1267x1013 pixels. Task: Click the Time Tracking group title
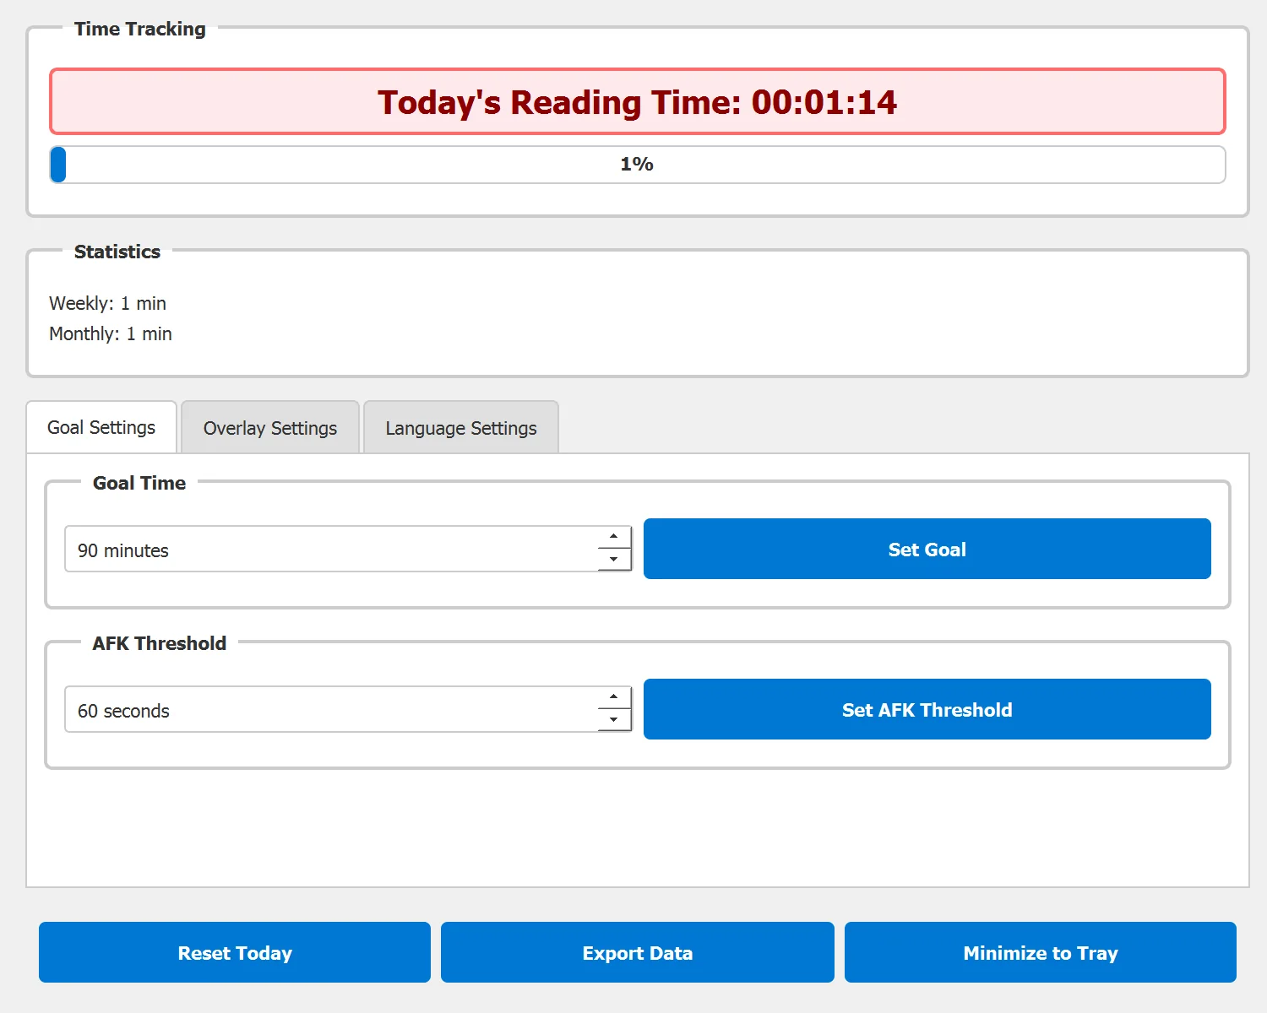139,29
